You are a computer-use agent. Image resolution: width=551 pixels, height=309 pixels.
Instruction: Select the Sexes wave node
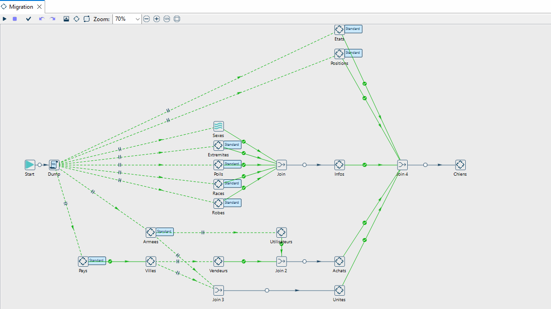point(218,126)
